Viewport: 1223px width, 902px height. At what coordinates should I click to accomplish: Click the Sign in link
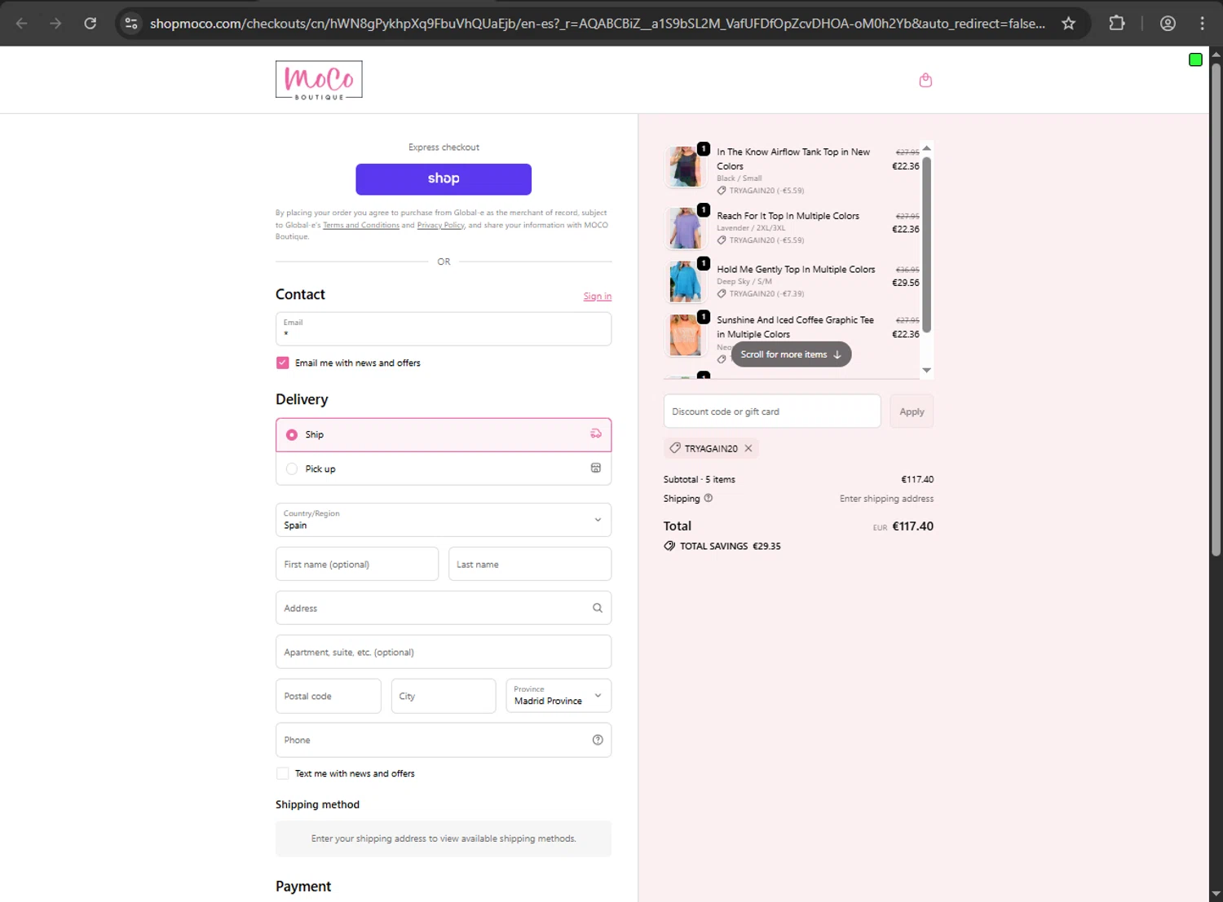click(598, 297)
